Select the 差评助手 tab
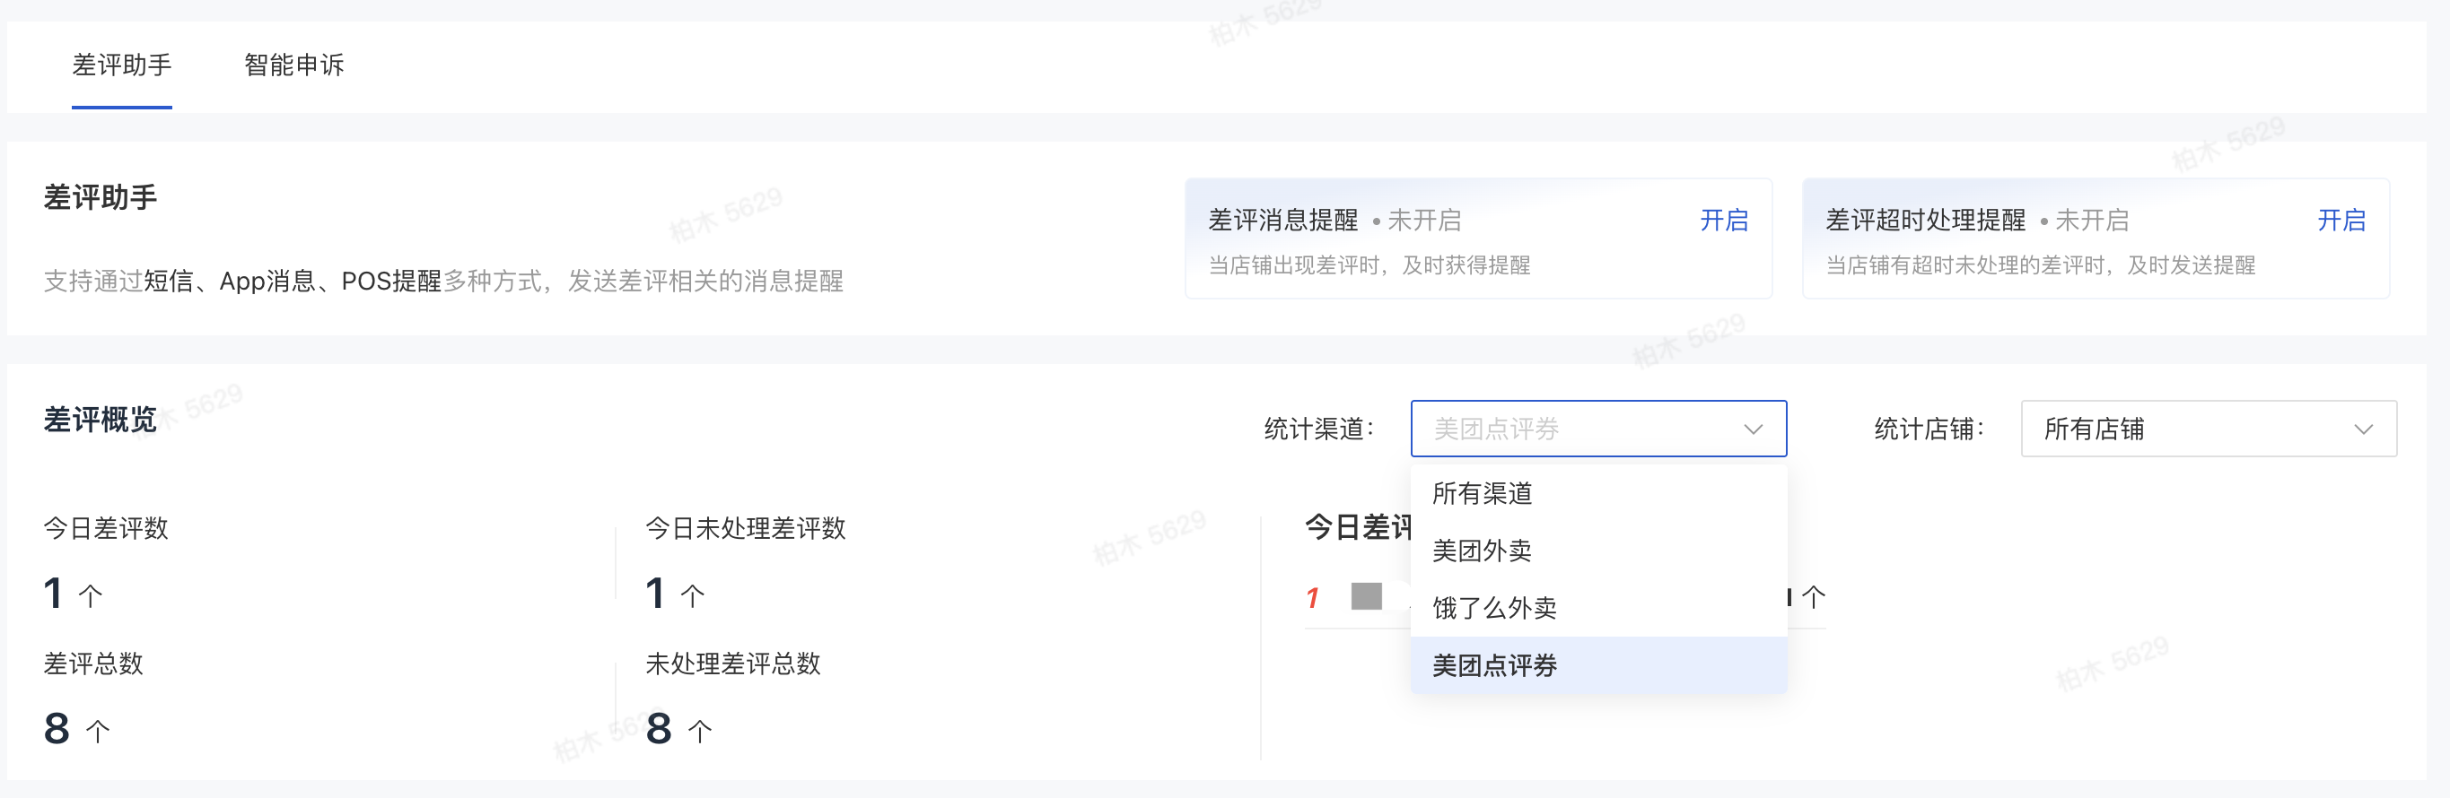The image size is (2450, 798). tap(122, 65)
